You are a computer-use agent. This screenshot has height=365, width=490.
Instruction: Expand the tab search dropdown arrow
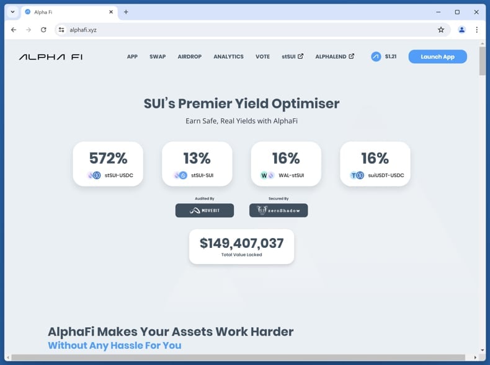click(12, 12)
